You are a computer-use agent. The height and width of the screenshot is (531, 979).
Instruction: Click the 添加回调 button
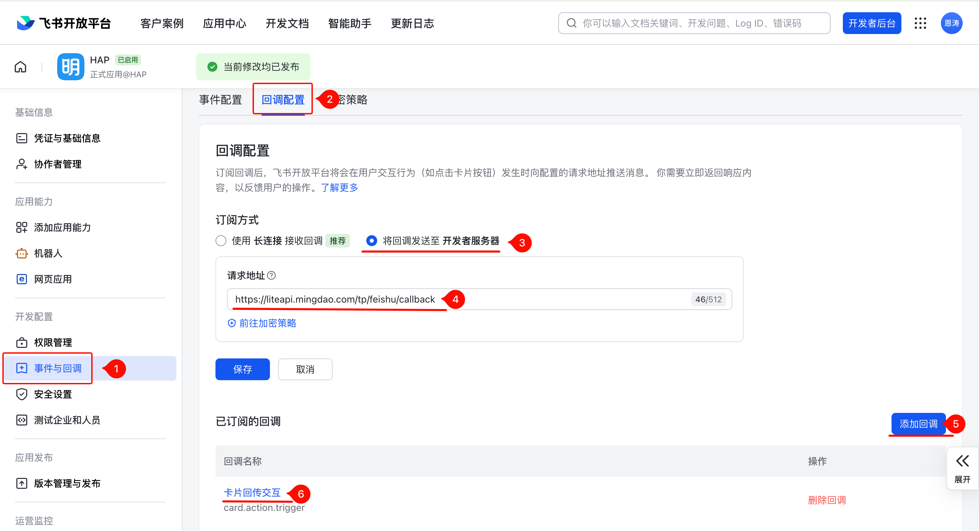(x=918, y=423)
